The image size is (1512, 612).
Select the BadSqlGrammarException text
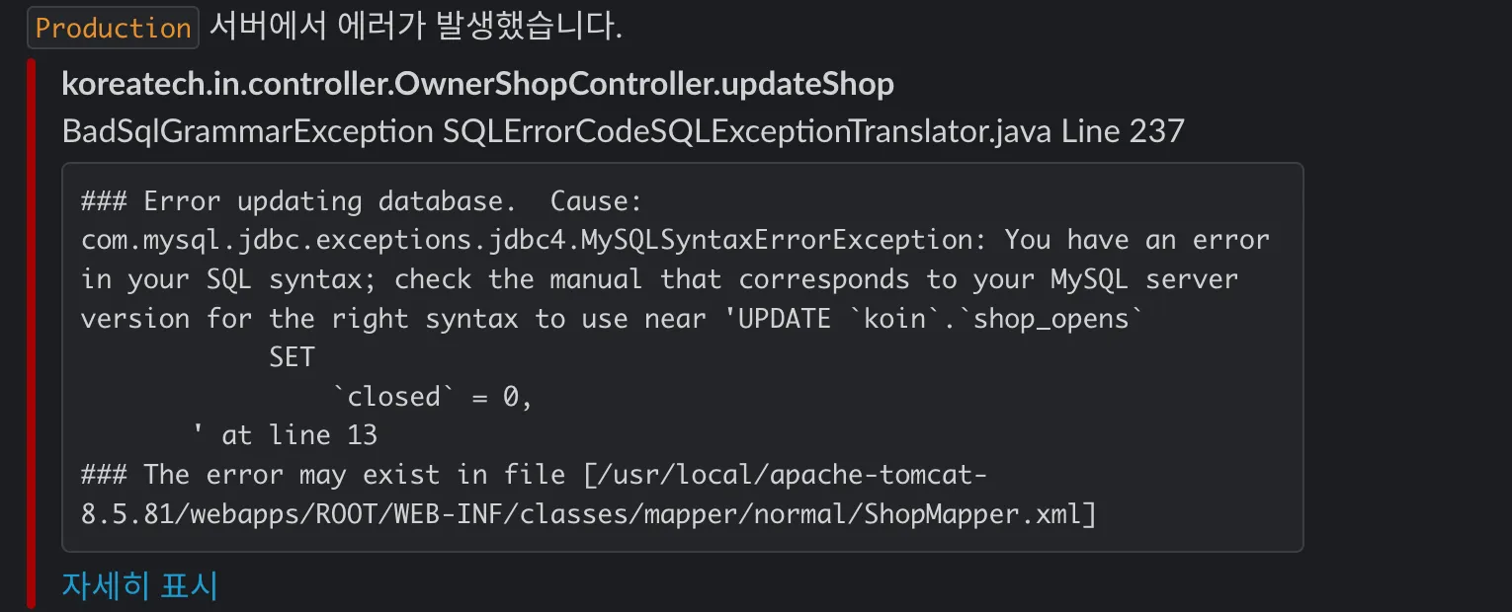(x=247, y=131)
